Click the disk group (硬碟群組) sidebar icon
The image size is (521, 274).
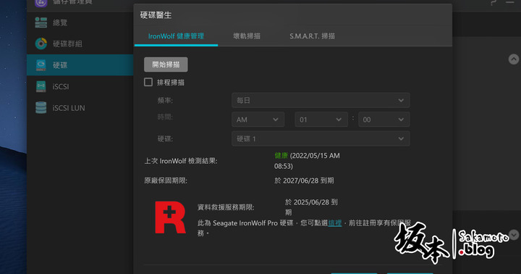coord(41,43)
